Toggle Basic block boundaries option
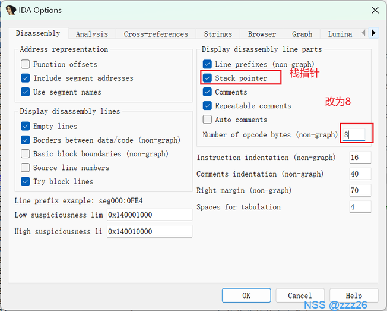This screenshot has height=311, width=387. point(26,153)
